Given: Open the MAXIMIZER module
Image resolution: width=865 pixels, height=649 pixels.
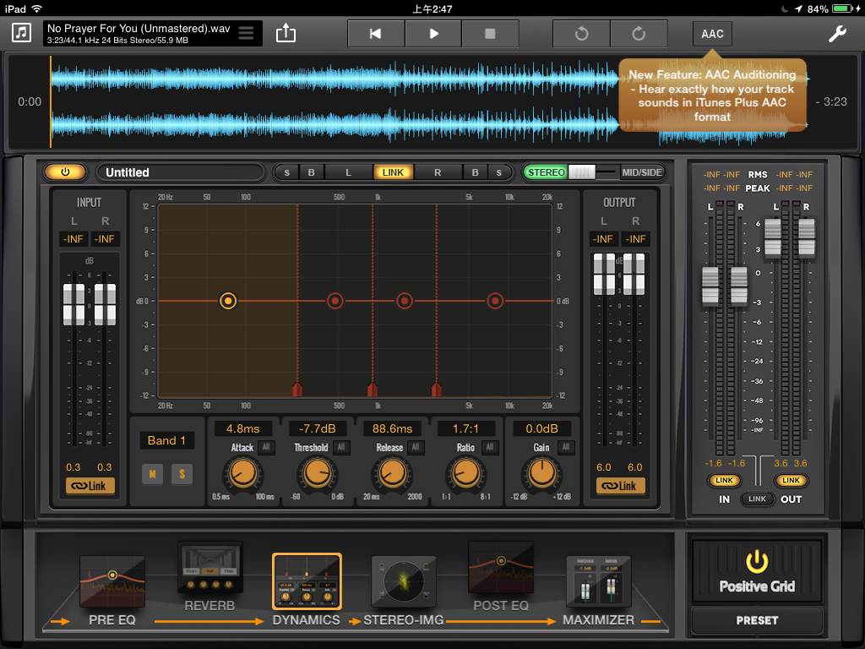Looking at the screenshot, I should click(598, 581).
